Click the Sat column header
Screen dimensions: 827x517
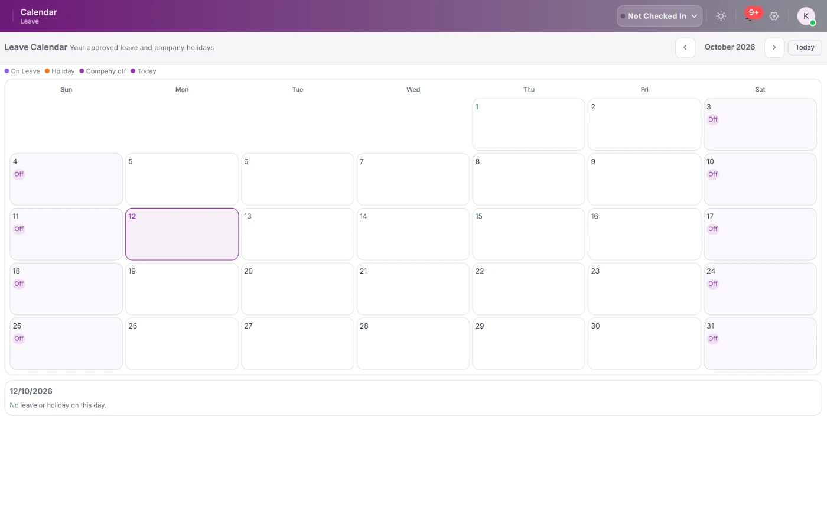pyautogui.click(x=760, y=90)
